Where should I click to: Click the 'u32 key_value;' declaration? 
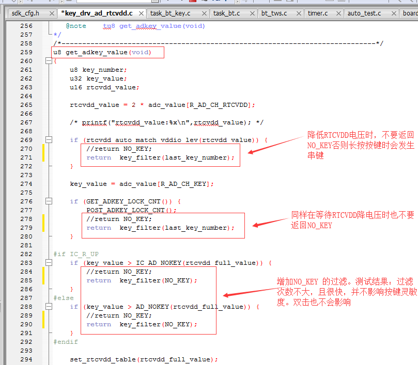click(x=98, y=78)
